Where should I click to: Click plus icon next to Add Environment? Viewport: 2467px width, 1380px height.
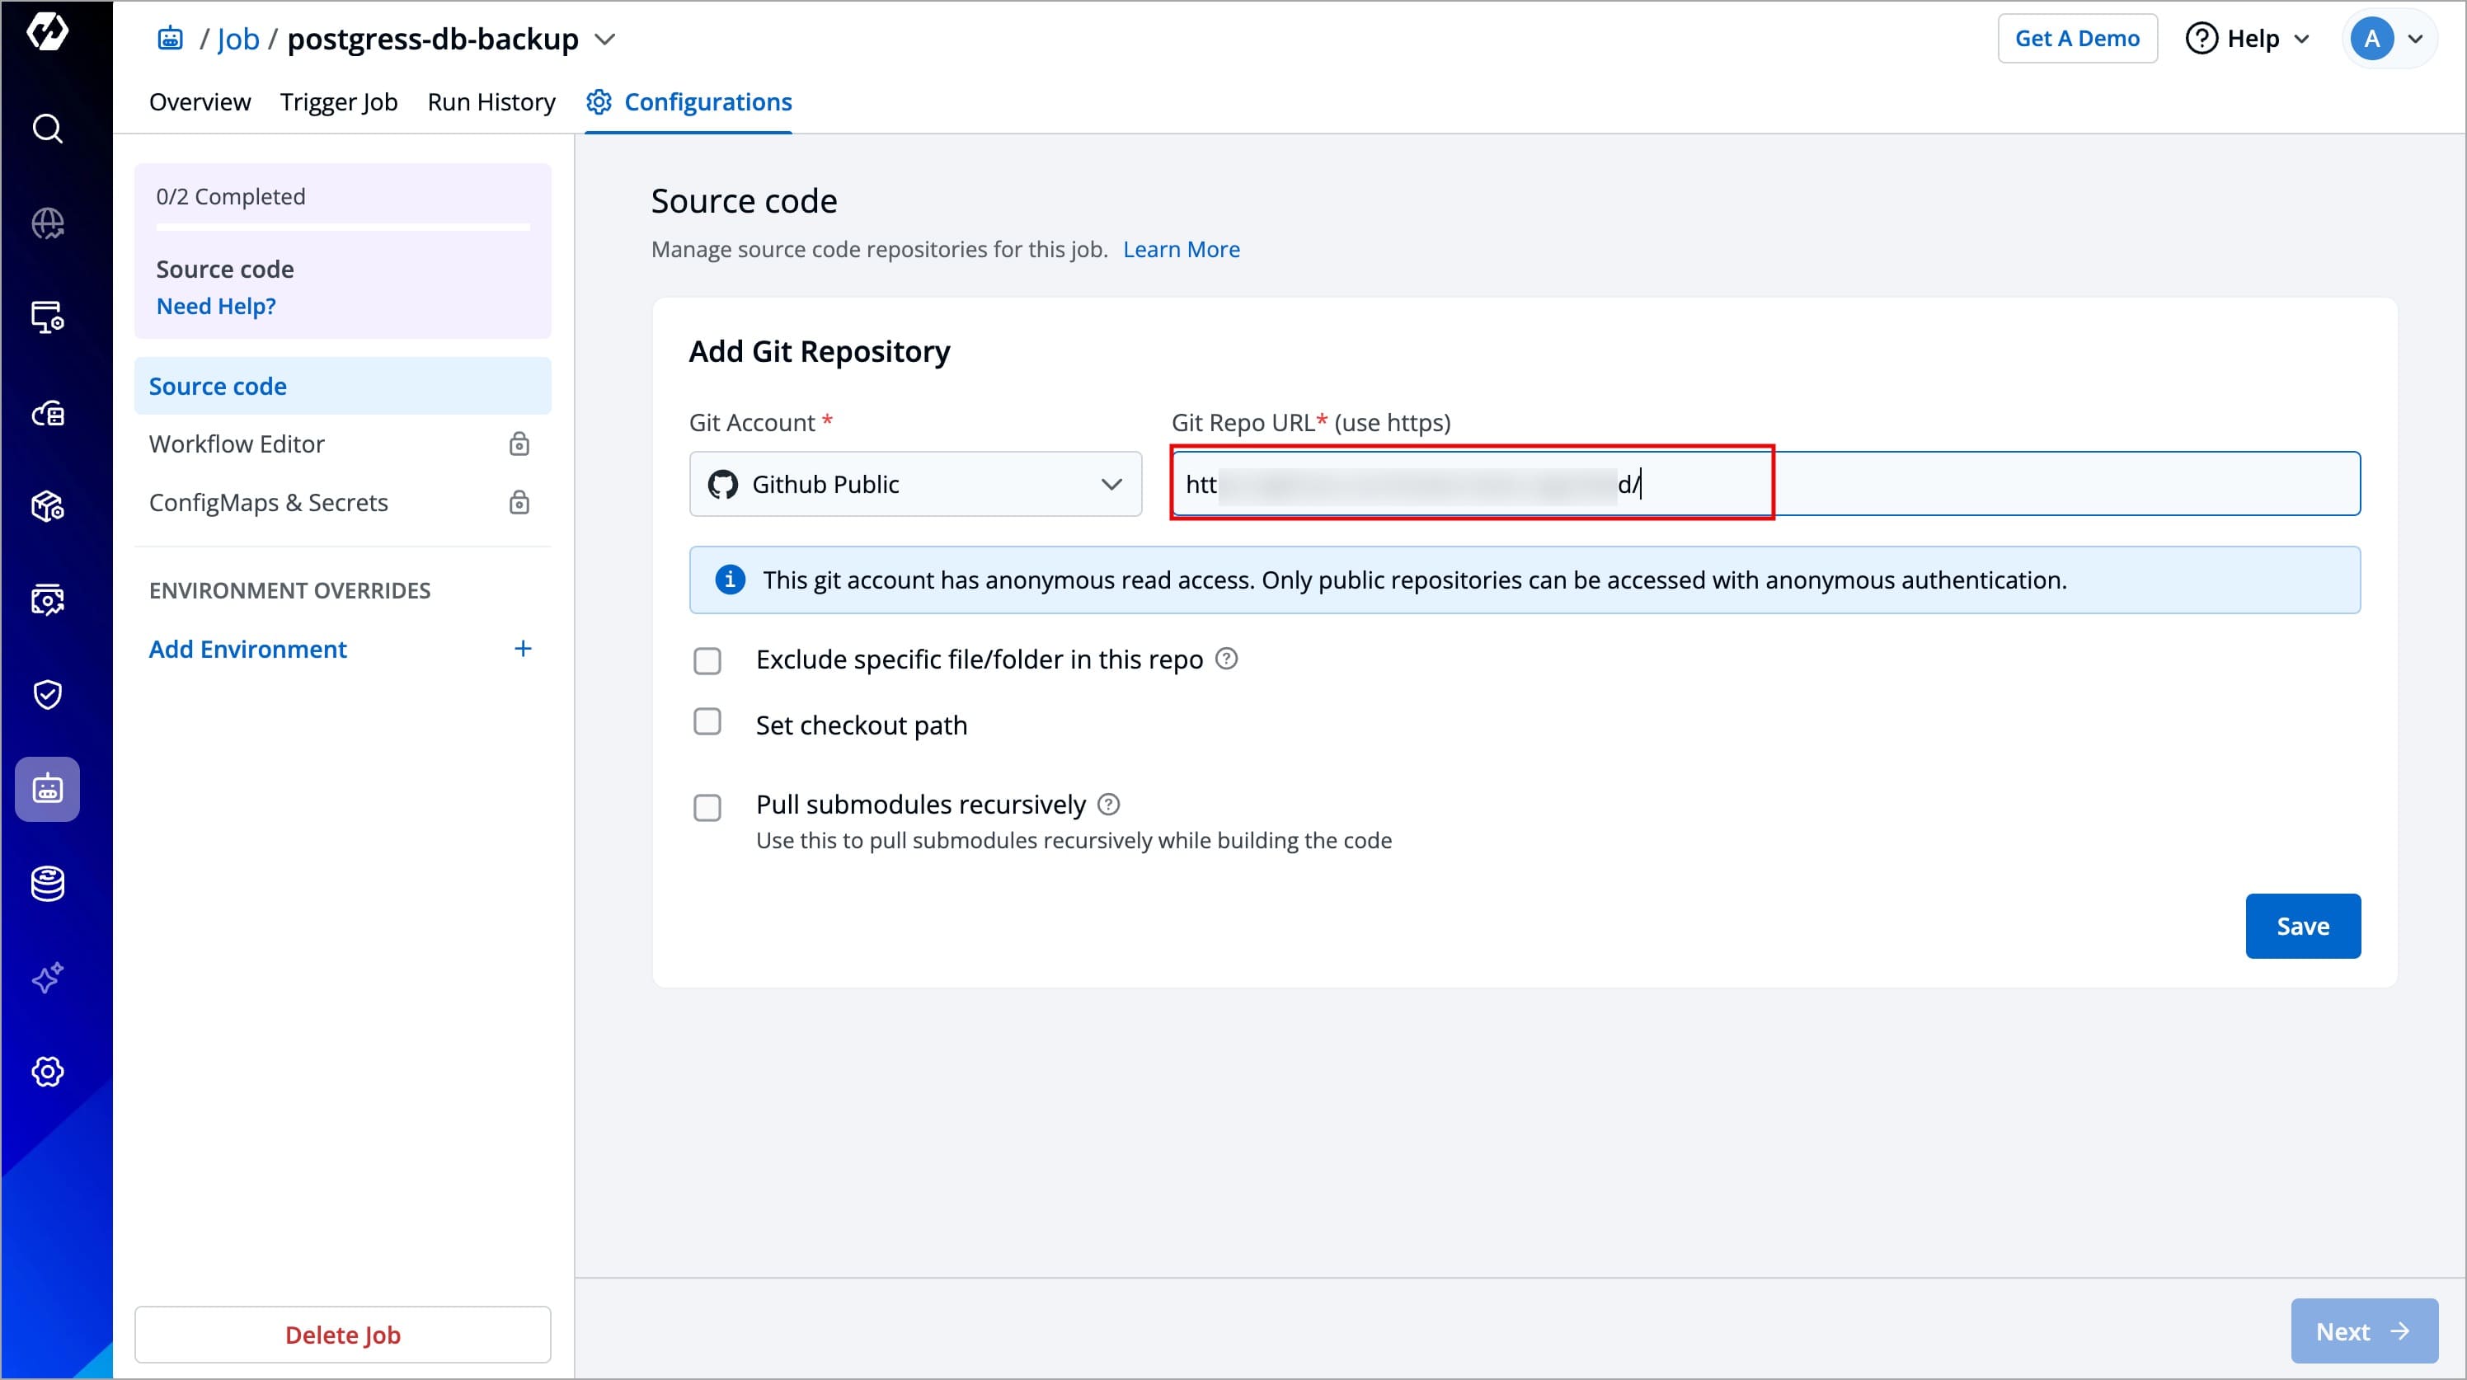click(x=522, y=650)
